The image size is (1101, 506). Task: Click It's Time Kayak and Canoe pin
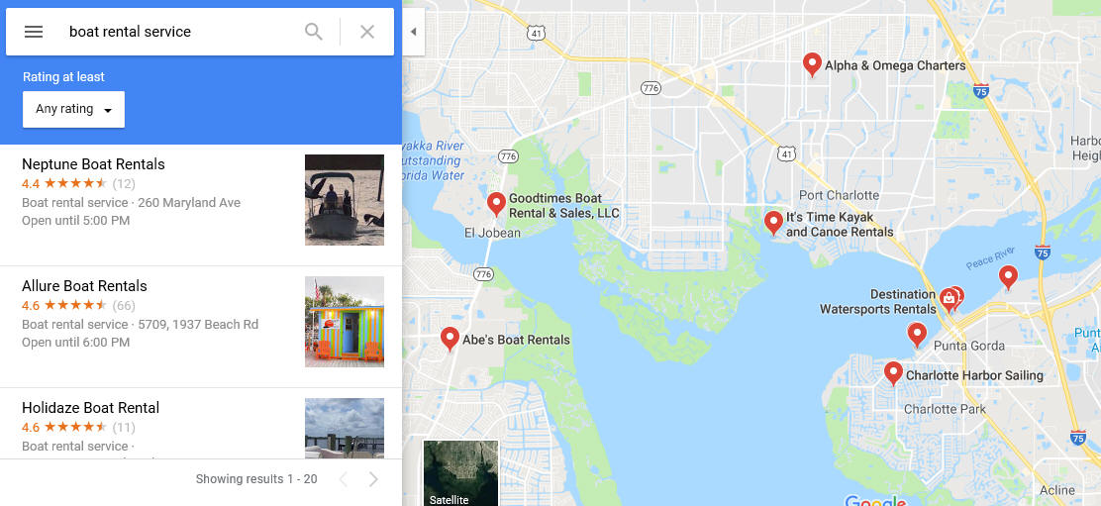pos(773,223)
